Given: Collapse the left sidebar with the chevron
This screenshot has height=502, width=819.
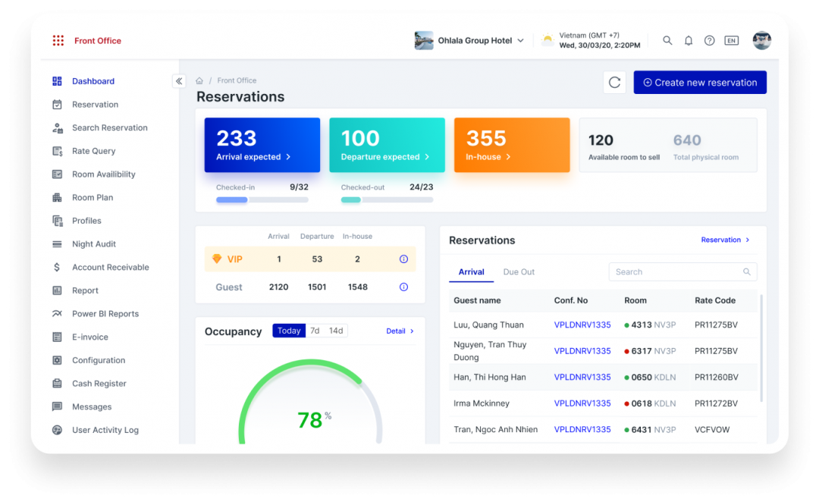Looking at the screenshot, I should coord(179,80).
